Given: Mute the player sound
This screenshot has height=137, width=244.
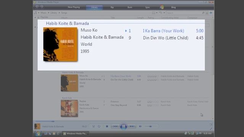Looking at the screenshot, I should (140, 126).
